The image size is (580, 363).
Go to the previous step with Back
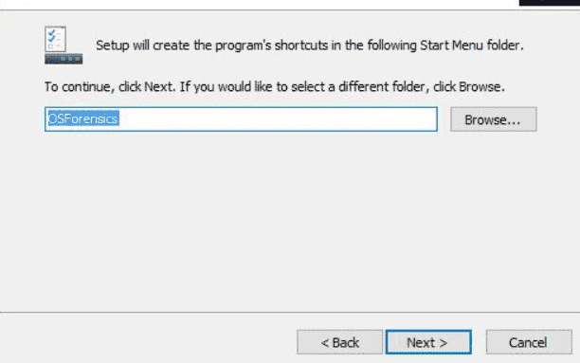[339, 342]
